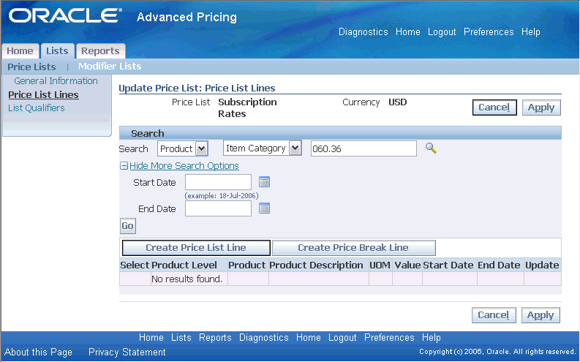Click the top Cancel button
This screenshot has height=362, width=580.
pyautogui.click(x=494, y=108)
